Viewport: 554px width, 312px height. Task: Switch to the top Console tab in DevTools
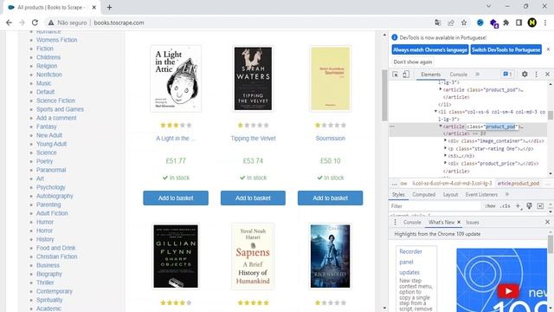[x=458, y=75]
